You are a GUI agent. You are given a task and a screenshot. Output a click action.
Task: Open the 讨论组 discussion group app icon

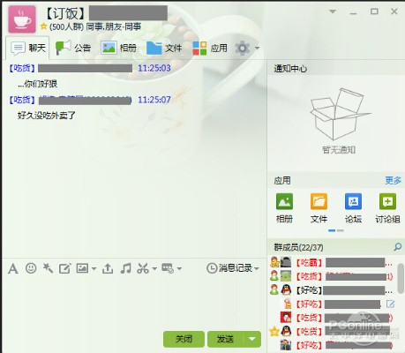pos(387,207)
